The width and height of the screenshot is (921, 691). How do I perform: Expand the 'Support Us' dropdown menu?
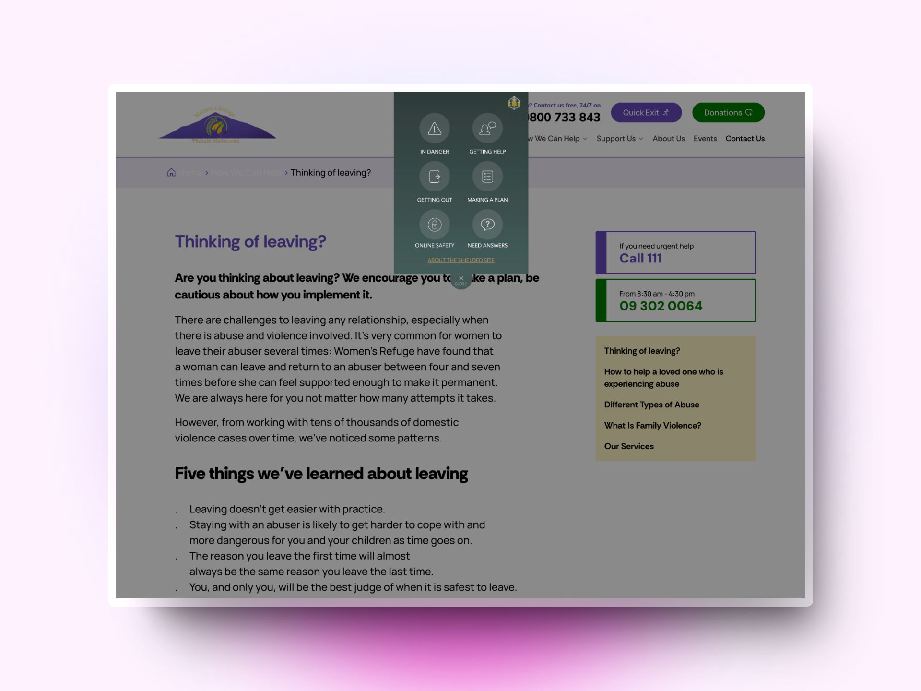tap(619, 139)
